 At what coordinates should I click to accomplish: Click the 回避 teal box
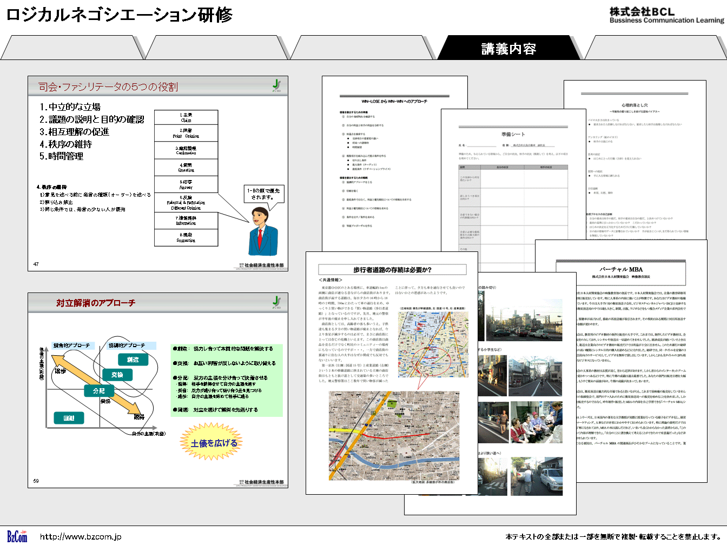[x=69, y=418]
